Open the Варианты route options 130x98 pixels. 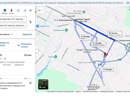pos(27,34)
